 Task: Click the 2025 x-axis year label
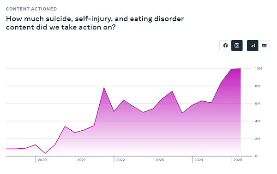(238, 160)
